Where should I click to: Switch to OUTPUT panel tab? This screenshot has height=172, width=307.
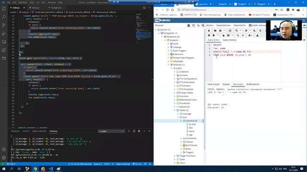(25, 131)
